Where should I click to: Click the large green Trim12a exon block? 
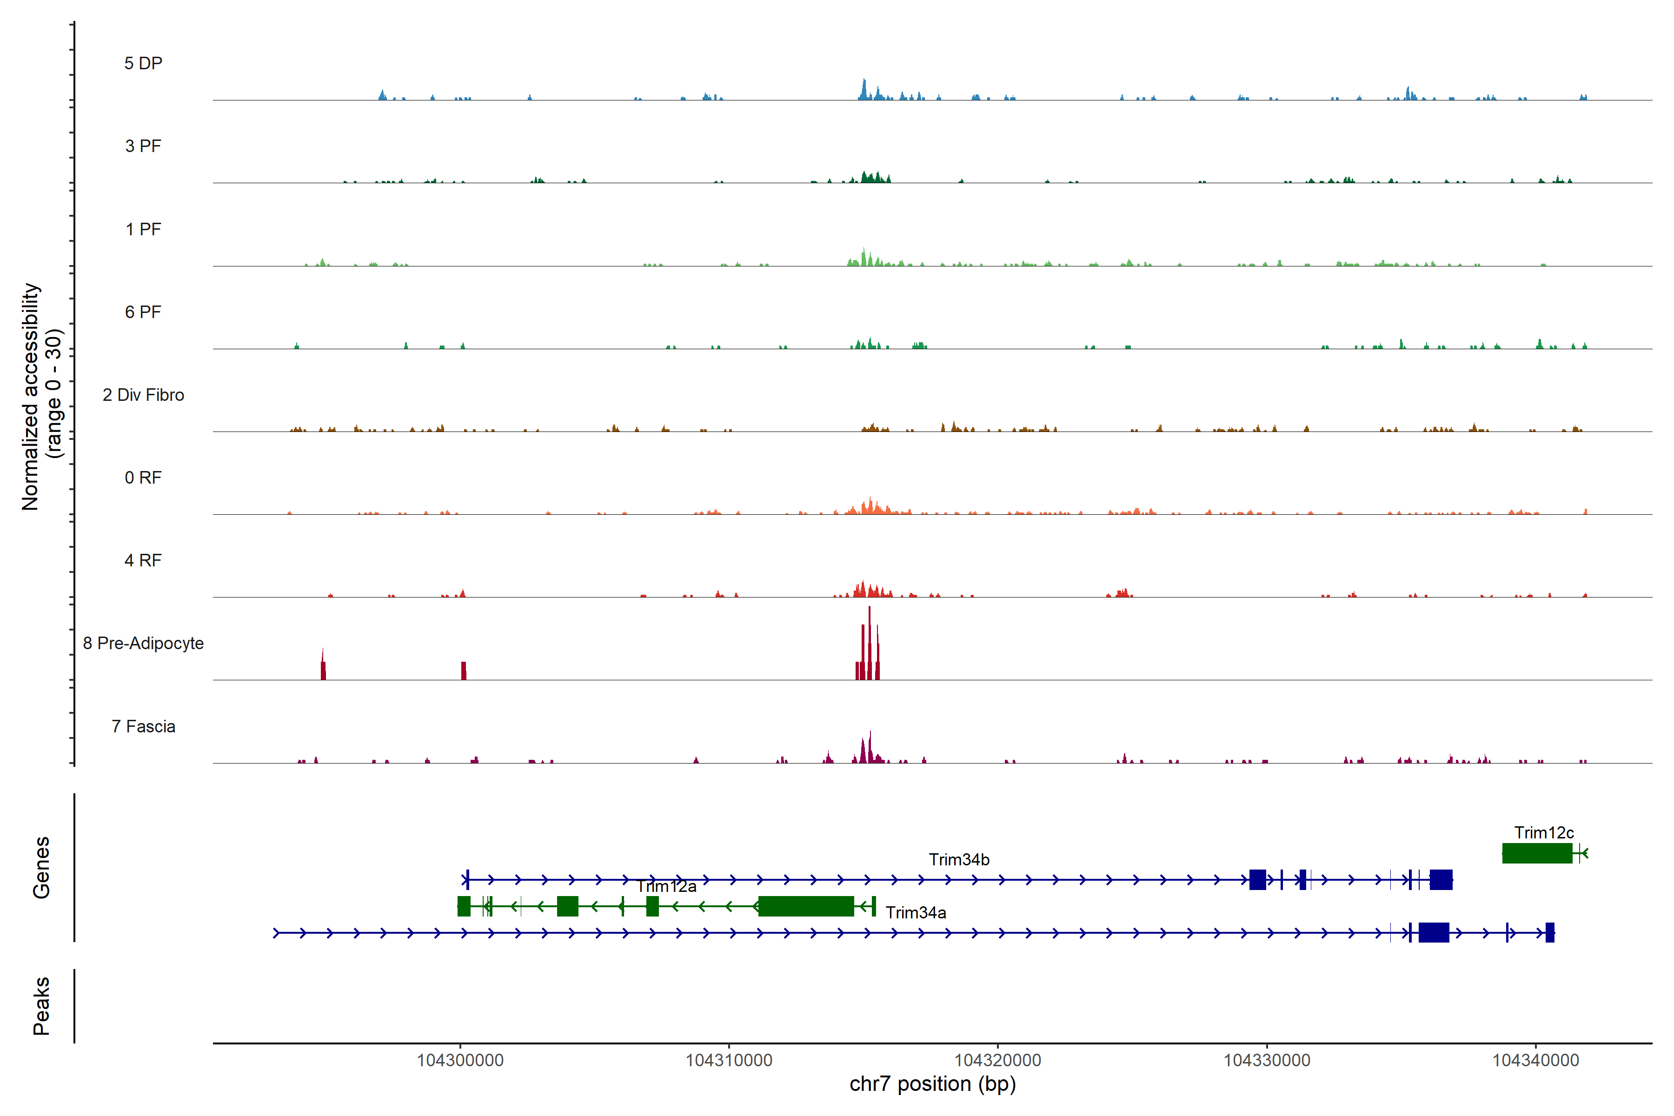(x=806, y=906)
